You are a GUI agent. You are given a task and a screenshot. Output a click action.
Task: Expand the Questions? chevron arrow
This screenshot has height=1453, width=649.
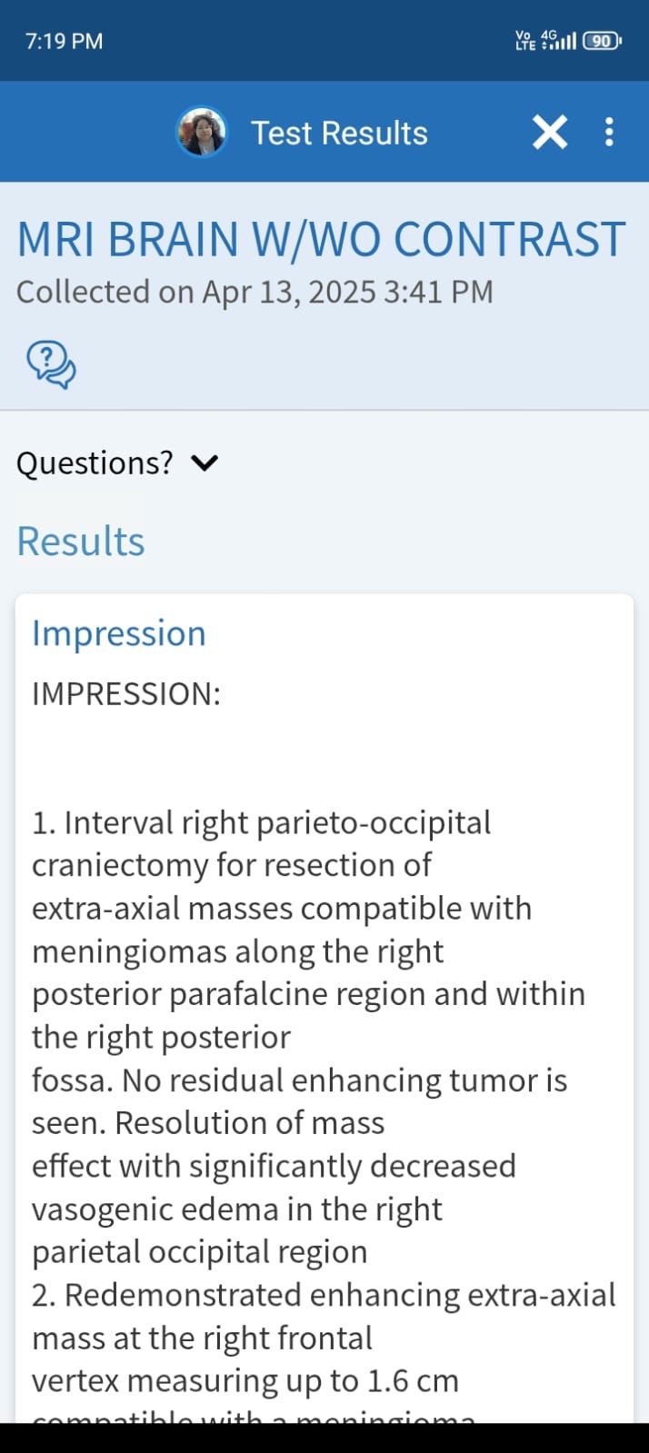205,463
